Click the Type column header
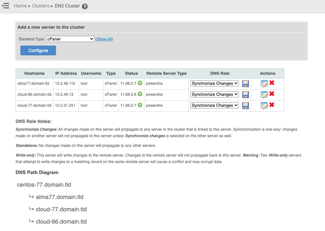The image size is (325, 231). [x=111, y=73]
